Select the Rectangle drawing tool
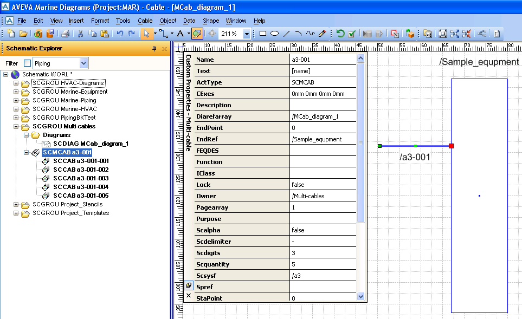 click(x=263, y=34)
